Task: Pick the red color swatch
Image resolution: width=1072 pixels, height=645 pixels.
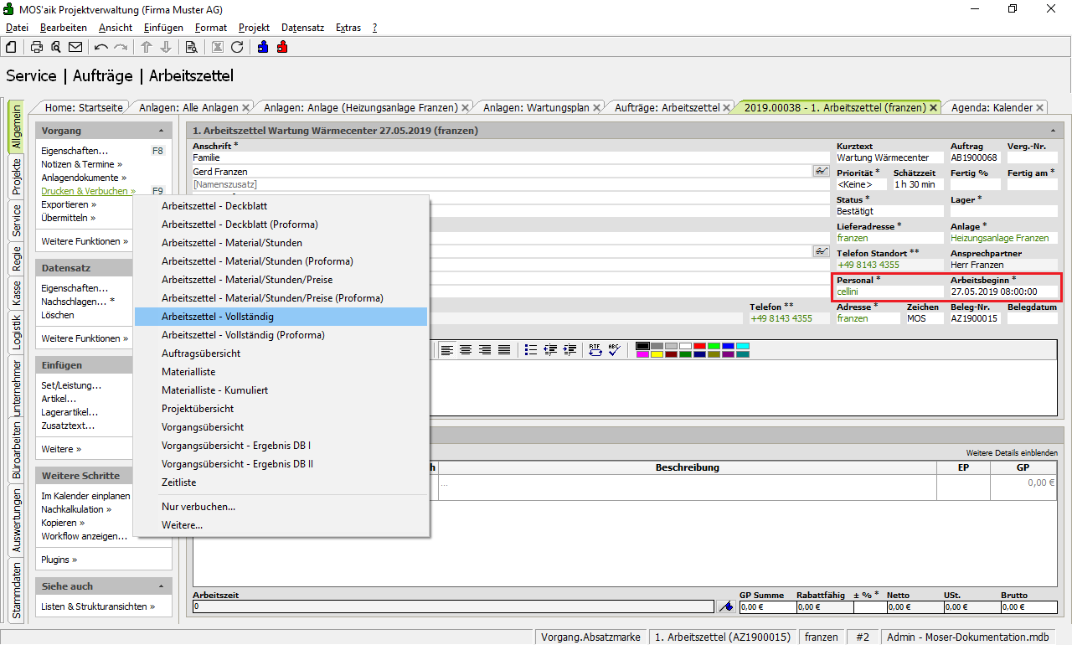Action: click(x=698, y=346)
